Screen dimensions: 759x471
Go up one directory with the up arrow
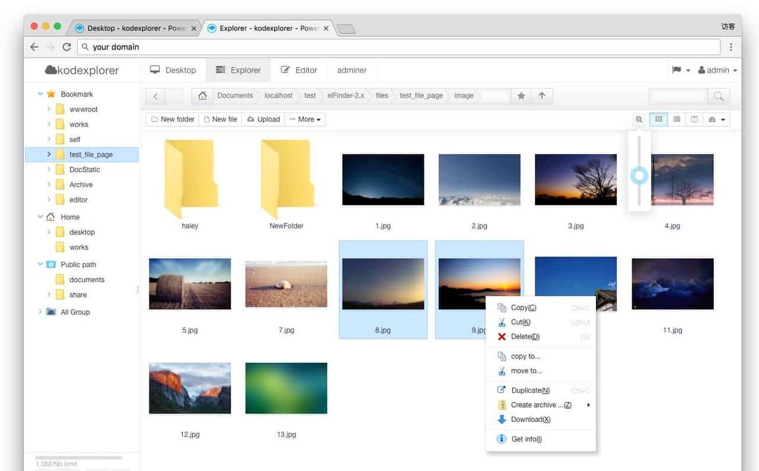pos(541,96)
